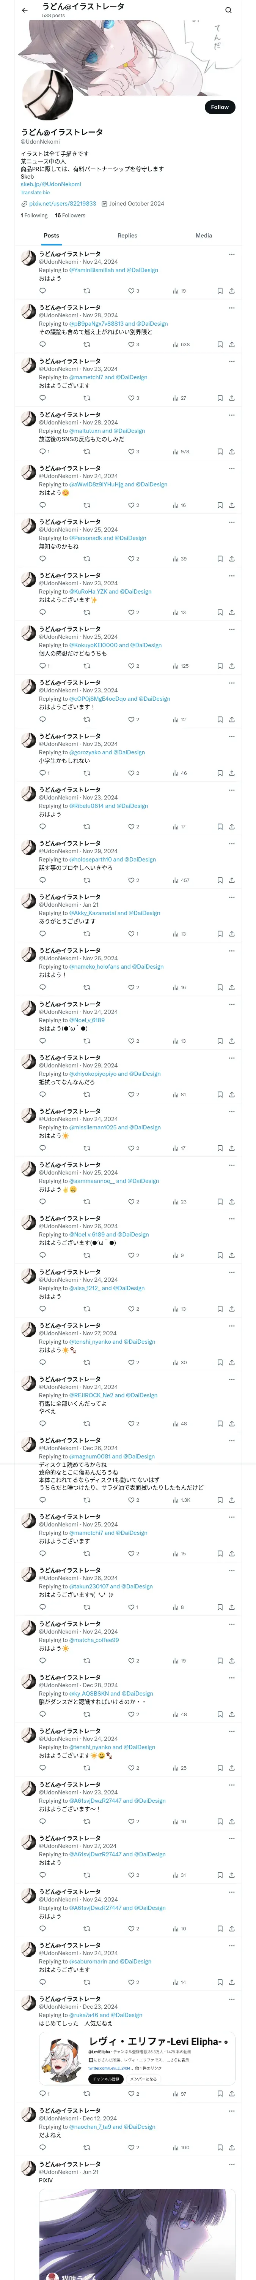Switch to the Replies tab
Screen dimensions: 256x2280
(127, 236)
